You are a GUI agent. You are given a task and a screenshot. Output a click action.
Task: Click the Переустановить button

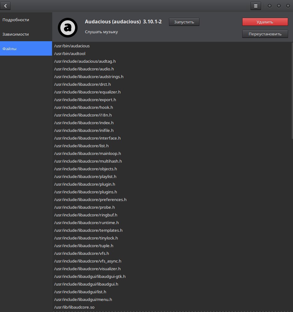[x=265, y=34]
